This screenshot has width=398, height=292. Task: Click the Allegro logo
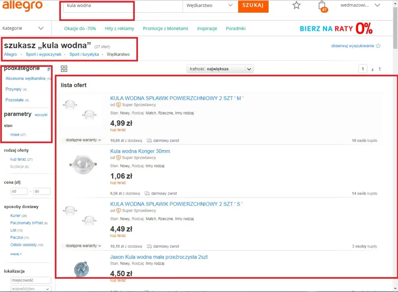coord(22,5)
